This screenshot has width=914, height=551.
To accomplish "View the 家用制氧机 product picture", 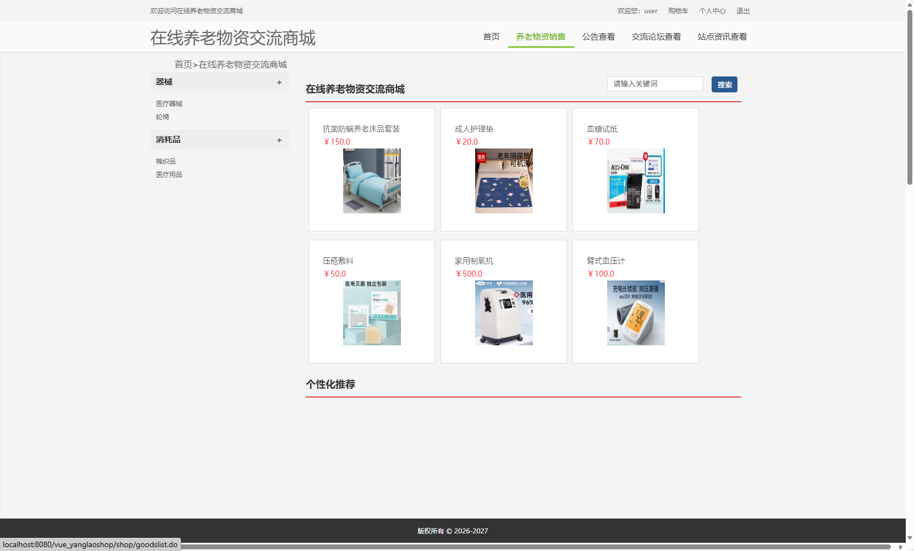I will pos(503,312).
